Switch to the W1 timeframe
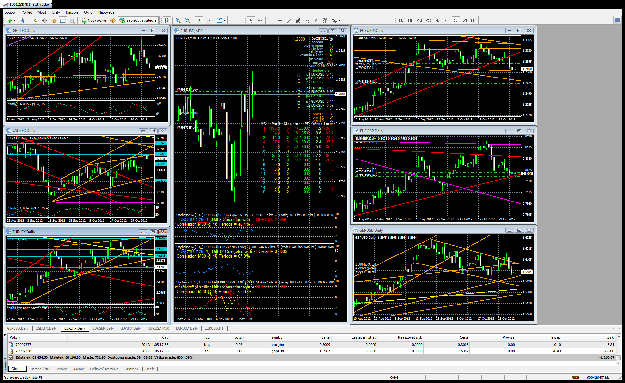This screenshot has width=625, height=383. point(465,20)
